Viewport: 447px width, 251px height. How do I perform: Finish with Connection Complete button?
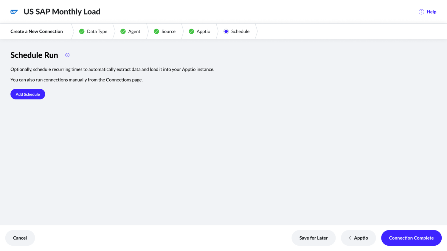411,238
